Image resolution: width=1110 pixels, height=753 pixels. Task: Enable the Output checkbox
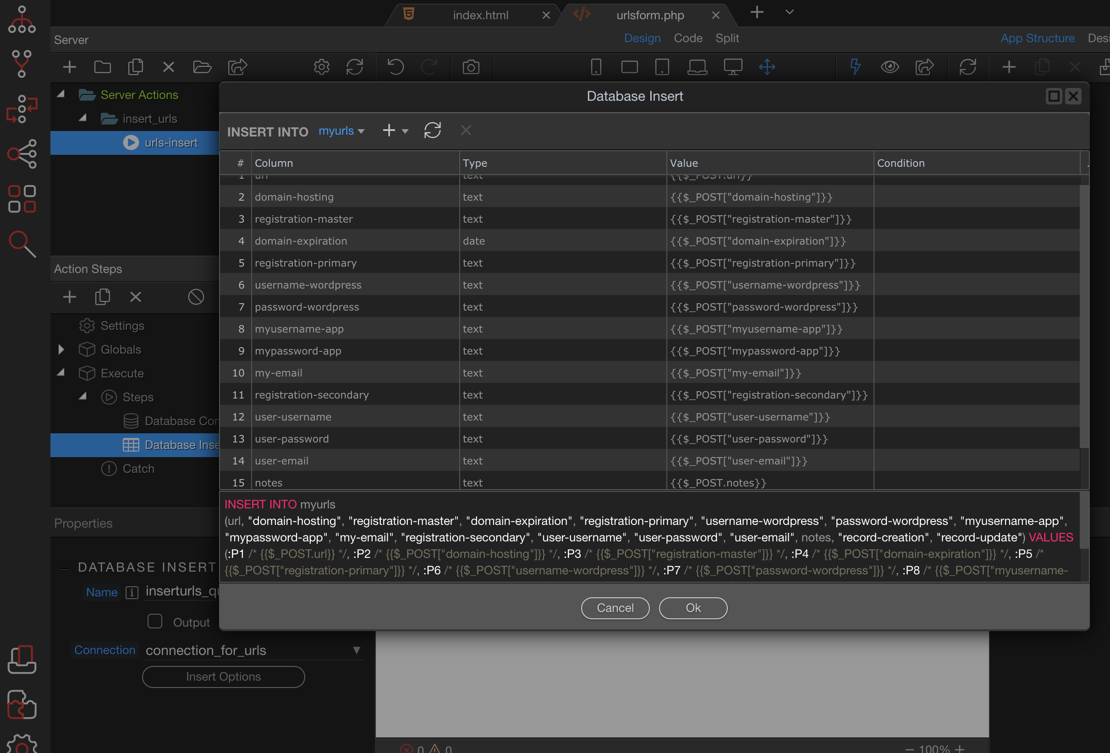click(155, 621)
